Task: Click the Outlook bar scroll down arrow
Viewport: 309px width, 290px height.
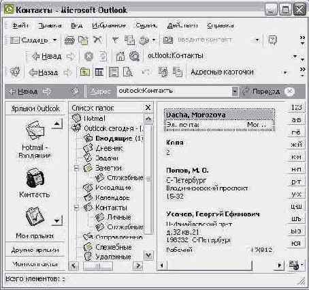Action: coord(57,220)
